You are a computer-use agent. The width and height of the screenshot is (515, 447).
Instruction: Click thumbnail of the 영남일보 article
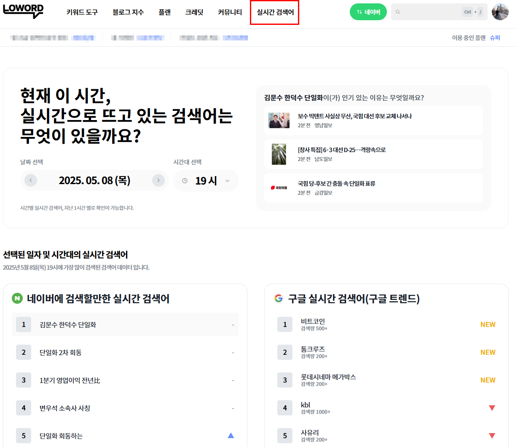pyautogui.click(x=279, y=120)
